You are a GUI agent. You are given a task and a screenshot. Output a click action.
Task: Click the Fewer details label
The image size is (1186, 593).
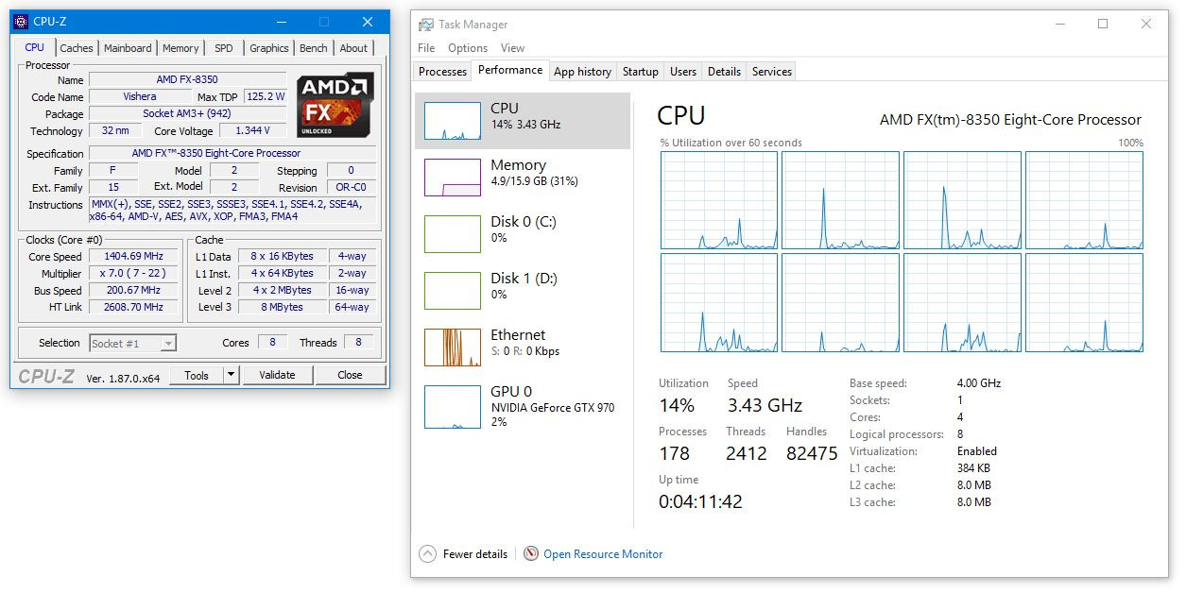pos(475,554)
